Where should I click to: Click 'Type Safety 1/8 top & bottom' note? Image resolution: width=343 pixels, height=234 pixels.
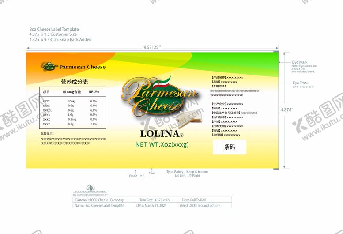pyautogui.click(x=187, y=172)
